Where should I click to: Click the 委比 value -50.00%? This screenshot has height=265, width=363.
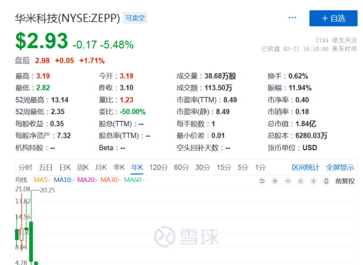(x=133, y=112)
